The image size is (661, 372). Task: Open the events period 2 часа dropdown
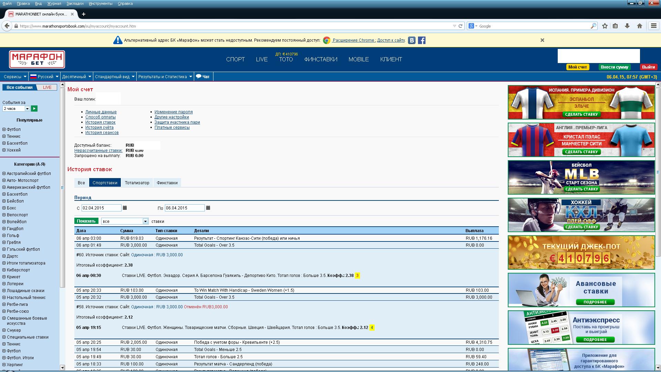(x=16, y=108)
